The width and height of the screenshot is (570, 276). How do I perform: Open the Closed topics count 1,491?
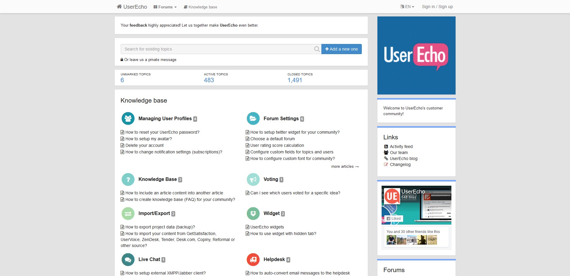tap(295, 80)
